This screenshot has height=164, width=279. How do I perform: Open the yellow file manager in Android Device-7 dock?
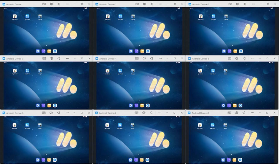tap(142, 160)
